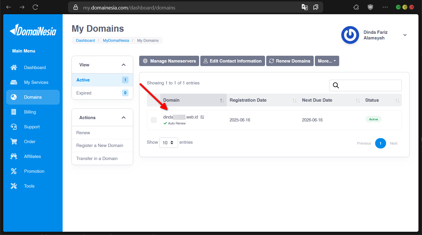The height and width of the screenshot is (235, 422).
Task: Click the Renew Domains button
Action: click(x=290, y=61)
